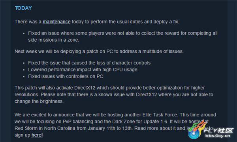Image resolution: width=237 pixels, height=142 pixels.
Task: Click the "Elite Task Force" text
Action: pos(160,115)
